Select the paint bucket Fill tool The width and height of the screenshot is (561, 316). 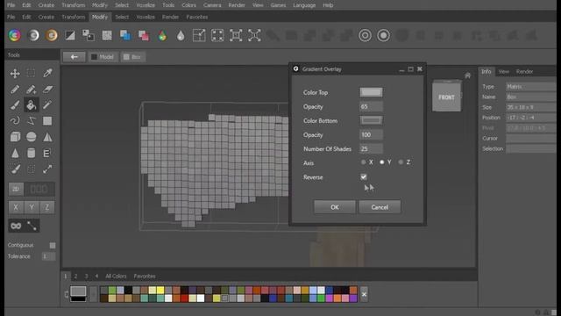pos(32,105)
